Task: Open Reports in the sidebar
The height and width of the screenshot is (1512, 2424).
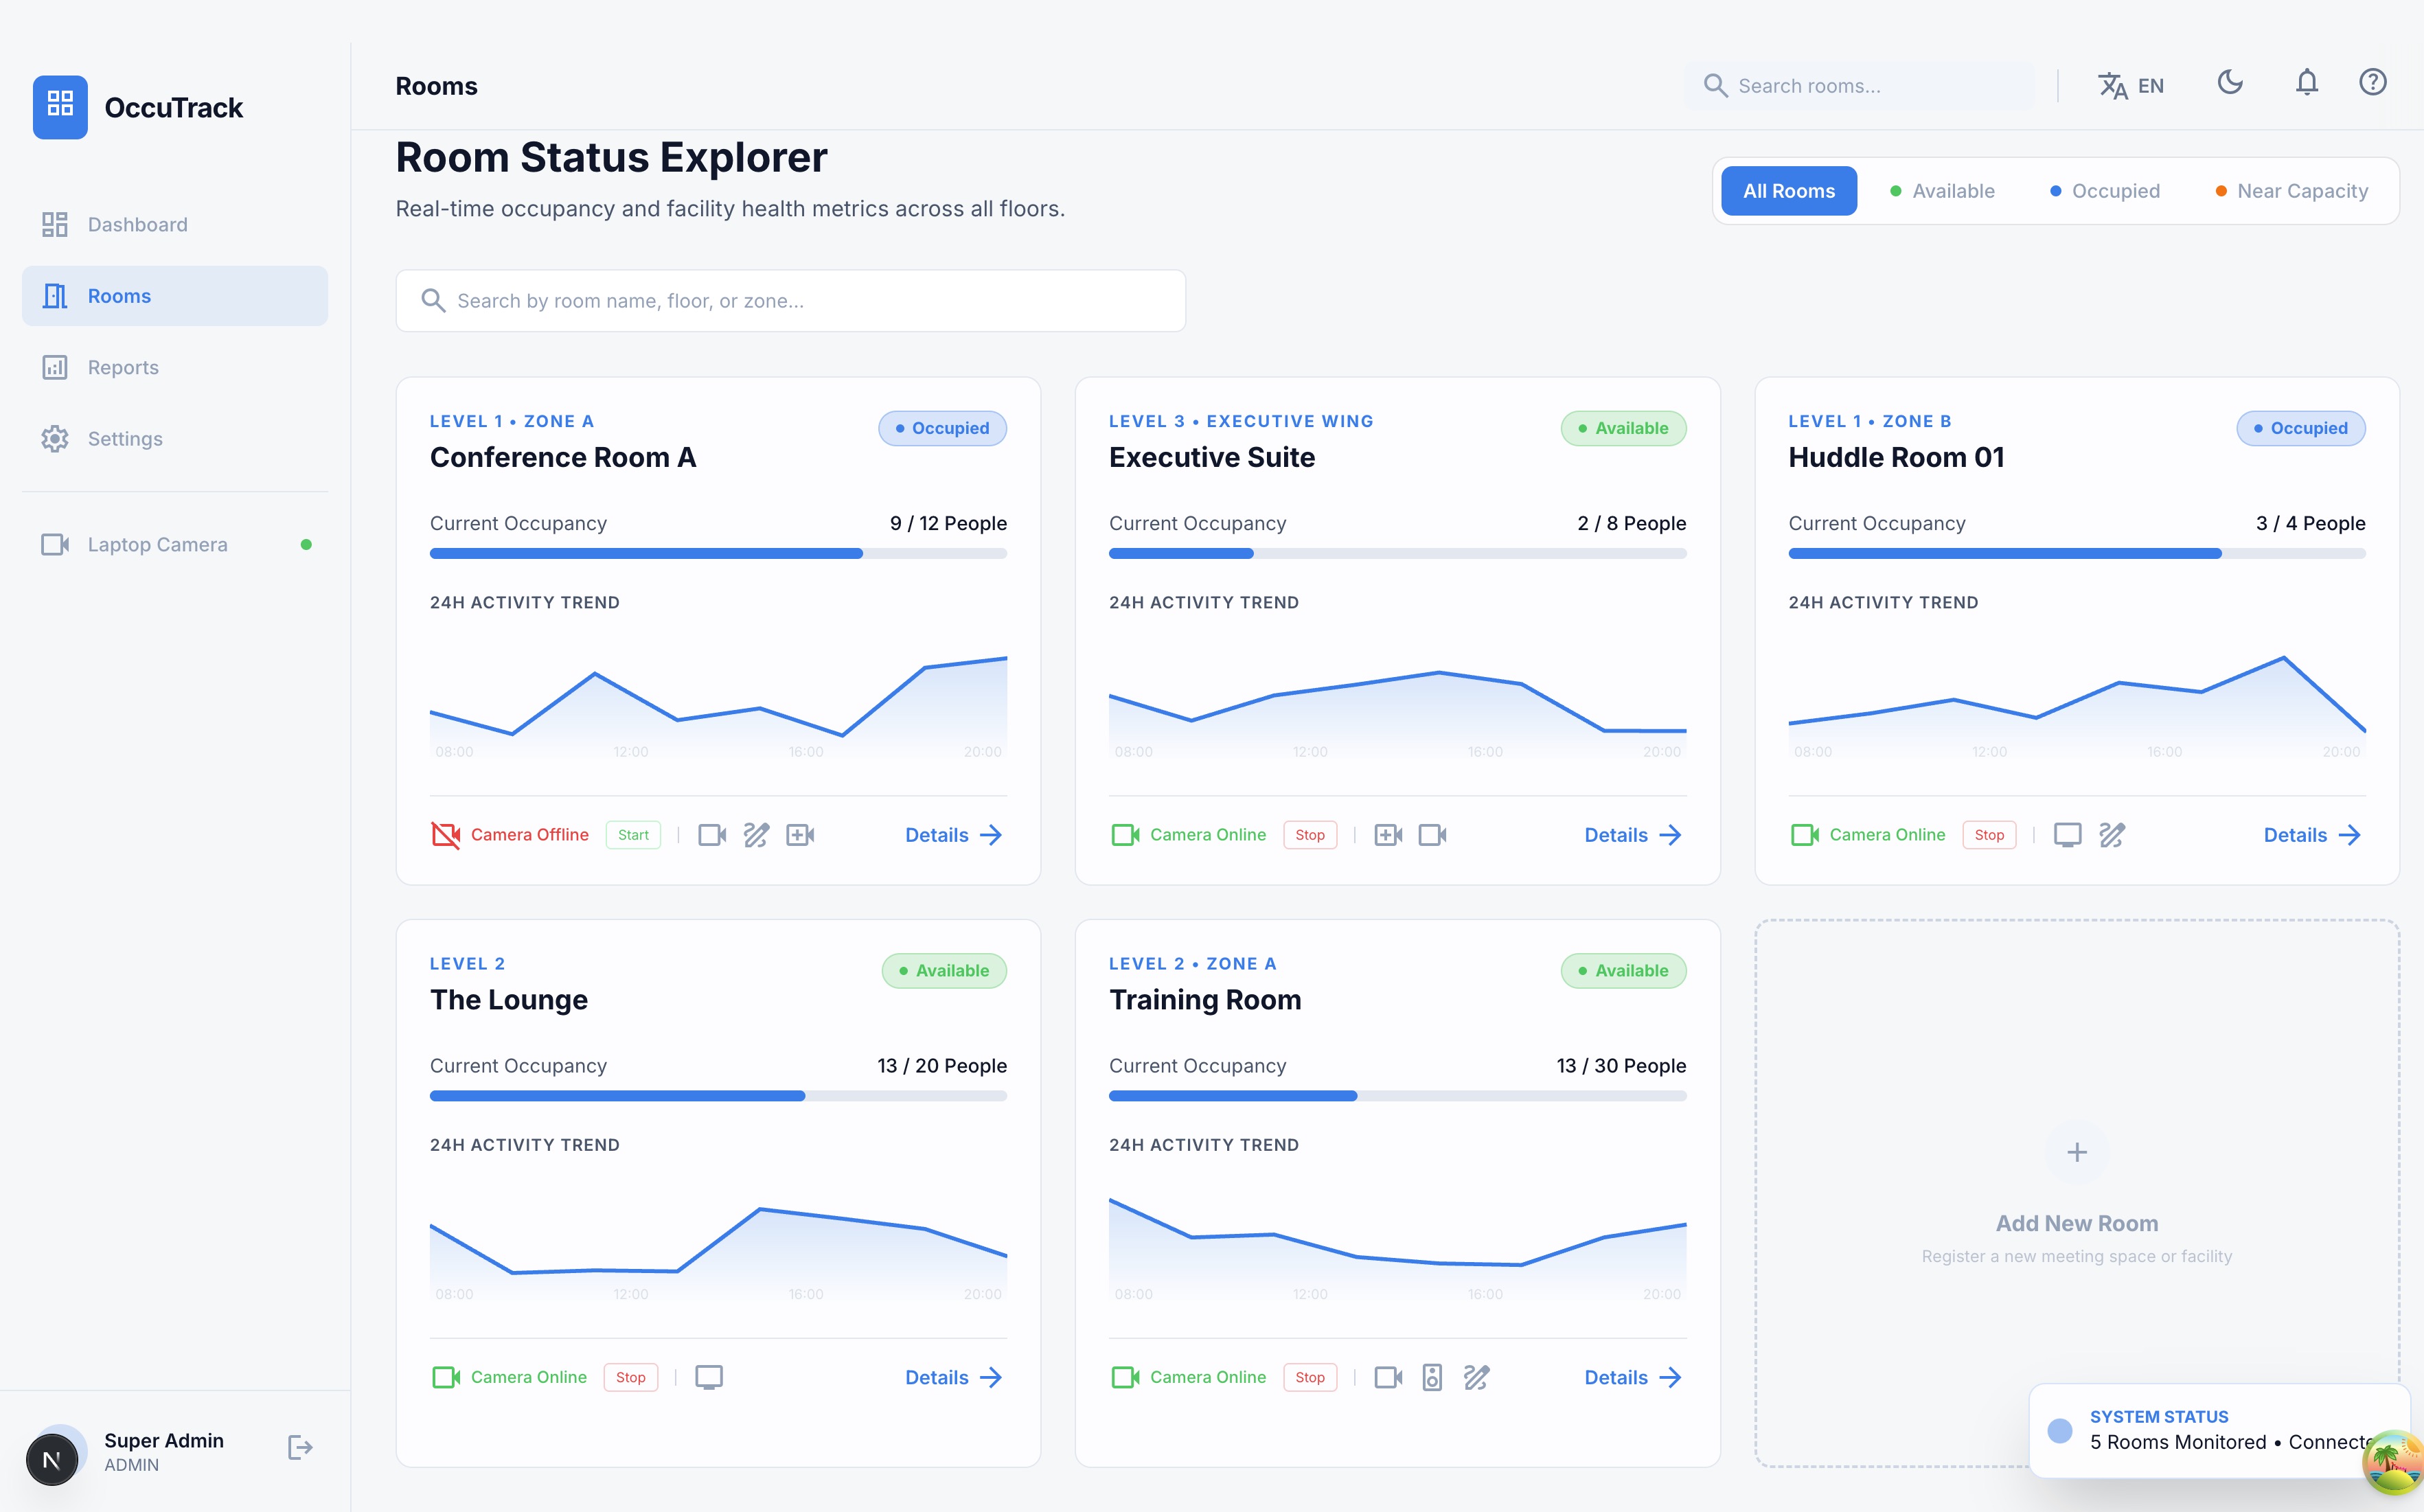Action: tap(123, 367)
